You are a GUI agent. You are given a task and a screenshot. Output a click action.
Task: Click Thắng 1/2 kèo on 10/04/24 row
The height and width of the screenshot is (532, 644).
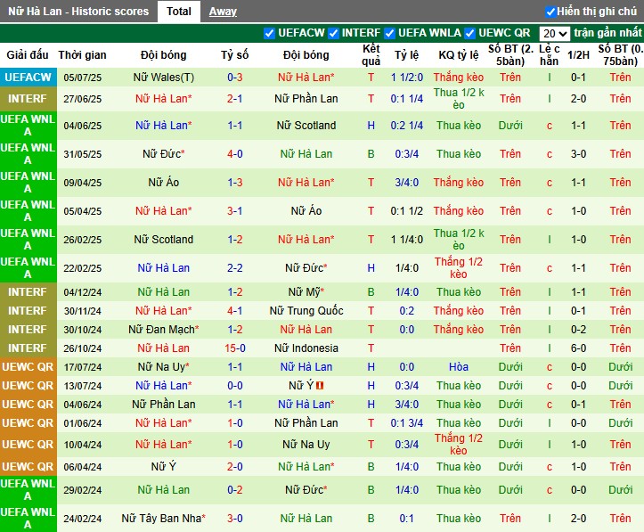(459, 445)
